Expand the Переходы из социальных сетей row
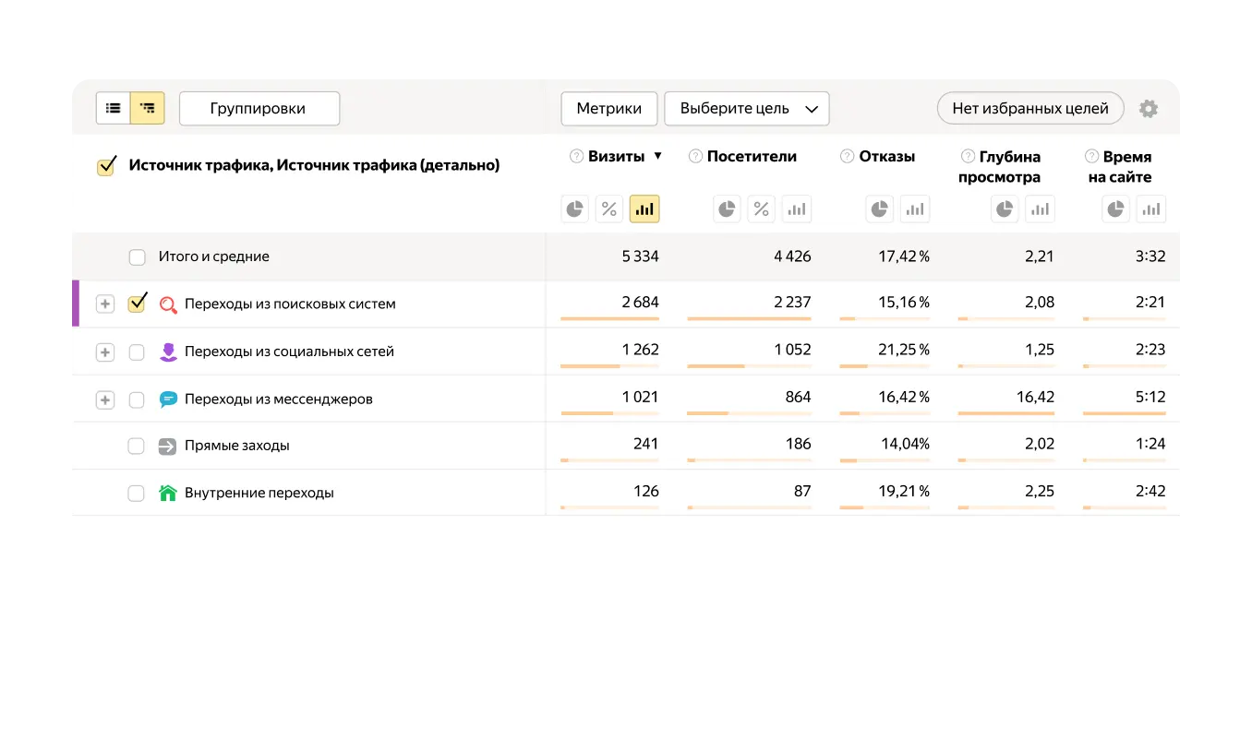This screenshot has width=1252, height=739. pos(104,351)
